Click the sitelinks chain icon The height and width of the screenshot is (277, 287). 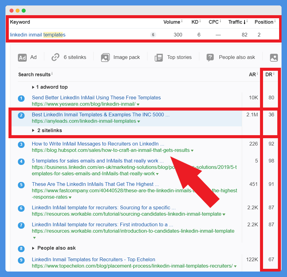(56, 57)
